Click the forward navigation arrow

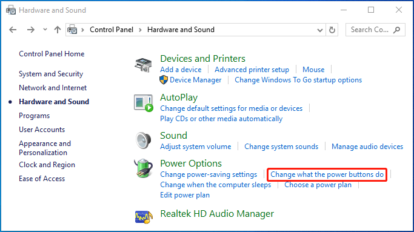point(31,30)
